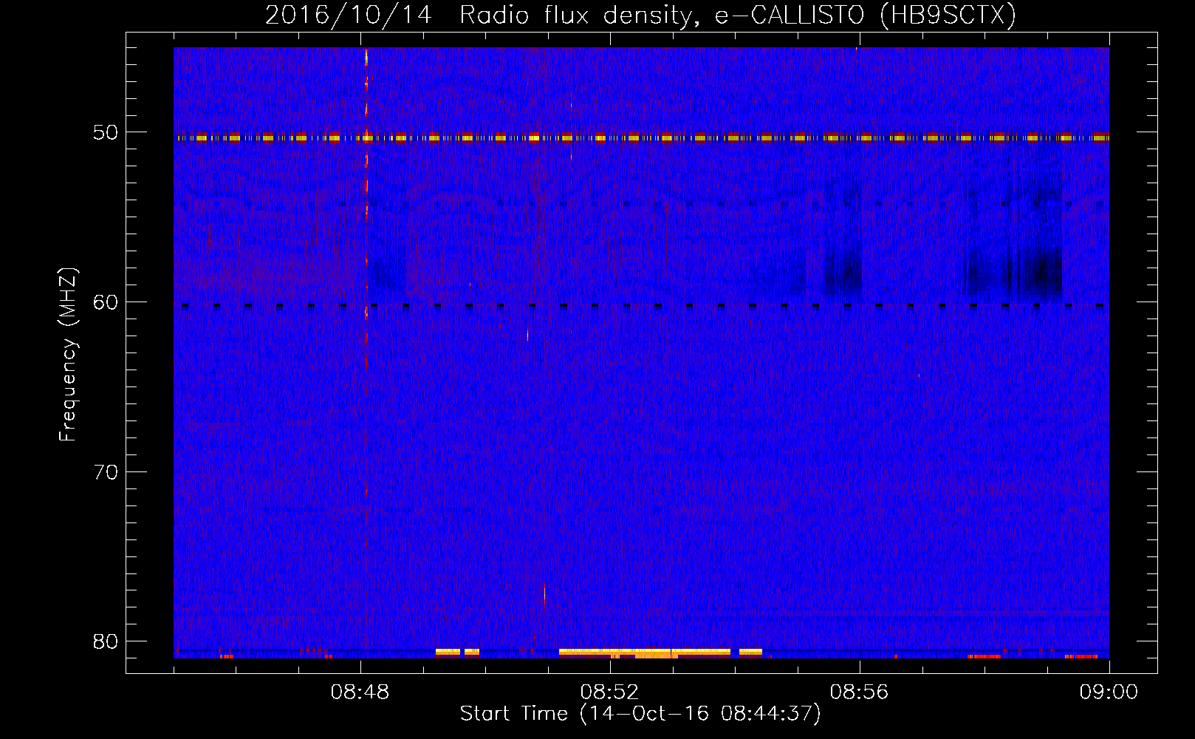Click the time tick label '08:48'
This screenshot has height=739, width=1195.
pyautogui.click(x=360, y=692)
